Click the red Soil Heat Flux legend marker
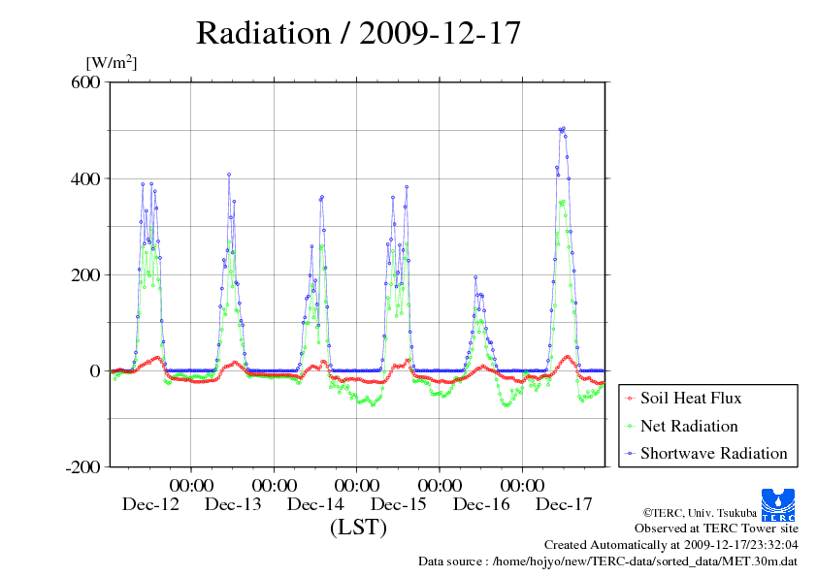 631,399
